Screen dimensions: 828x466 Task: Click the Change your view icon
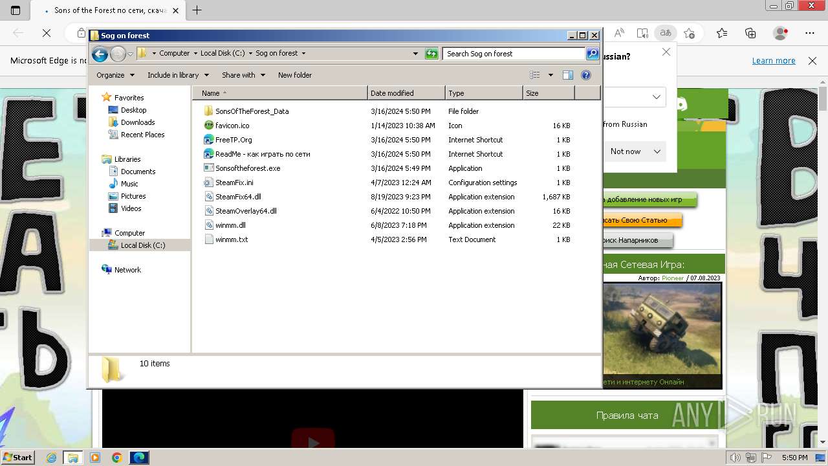pyautogui.click(x=535, y=75)
